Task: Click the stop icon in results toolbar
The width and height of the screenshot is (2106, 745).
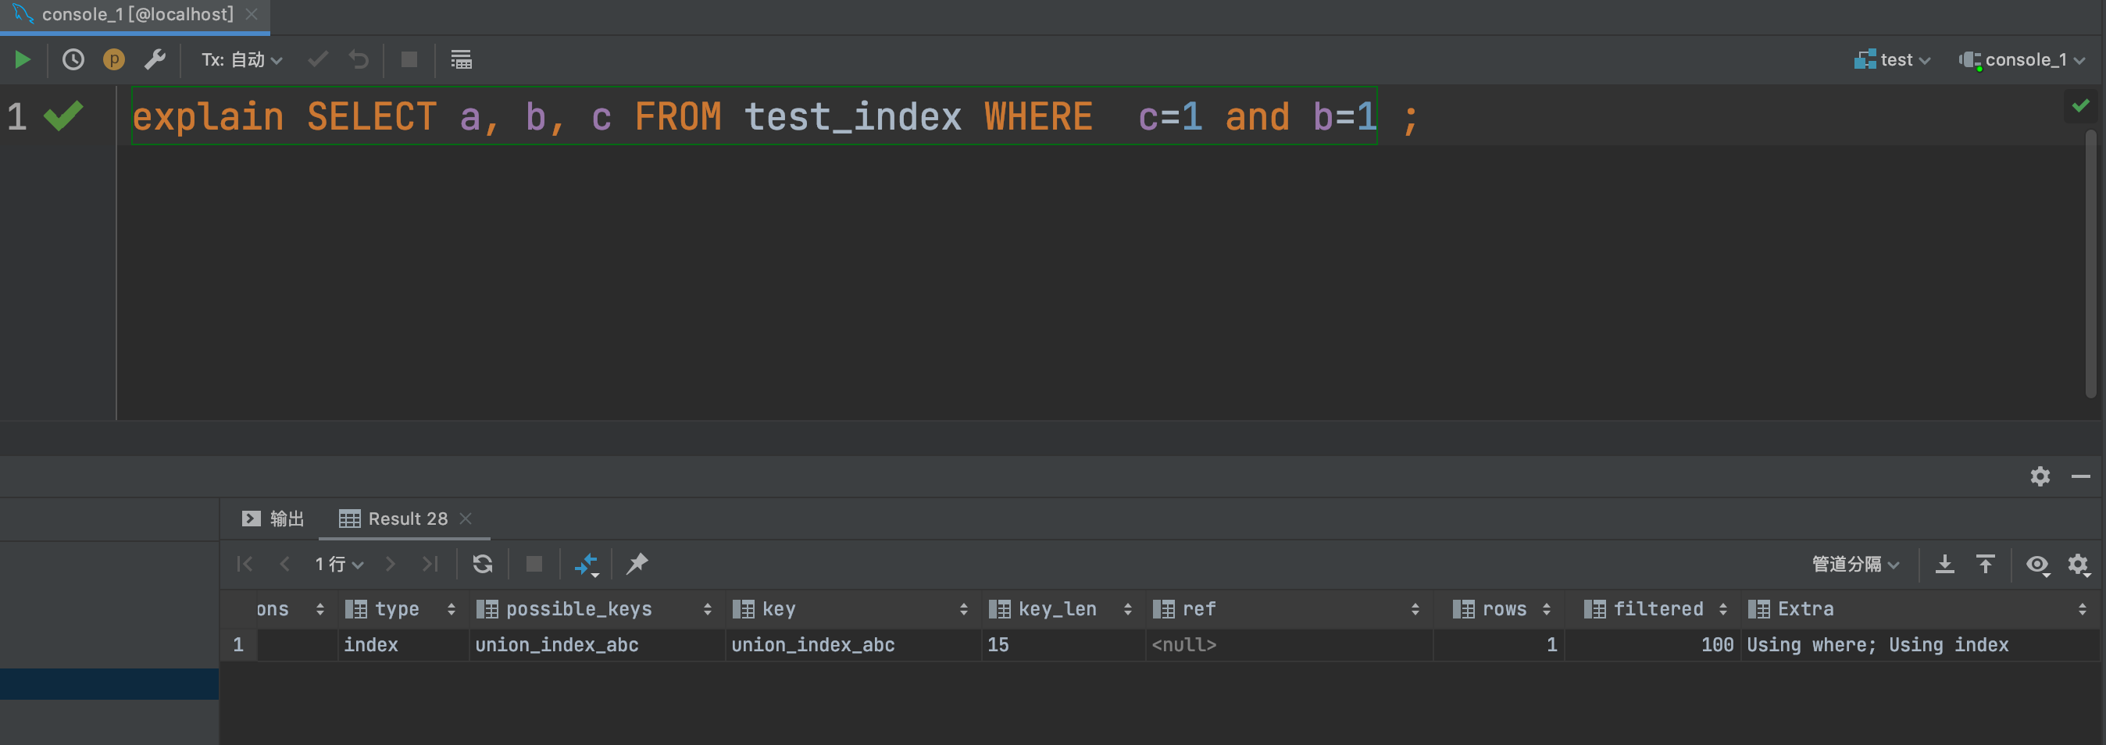Action: [x=534, y=564]
